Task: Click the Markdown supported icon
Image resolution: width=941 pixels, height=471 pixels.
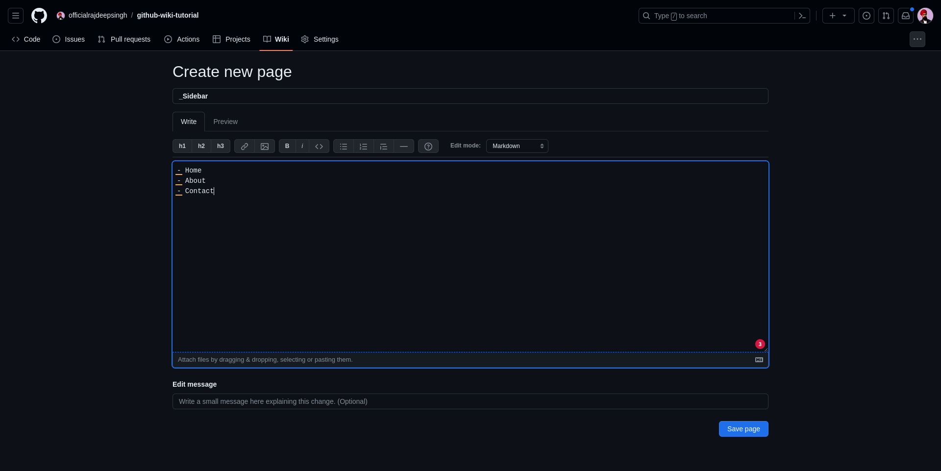Action: pyautogui.click(x=759, y=360)
